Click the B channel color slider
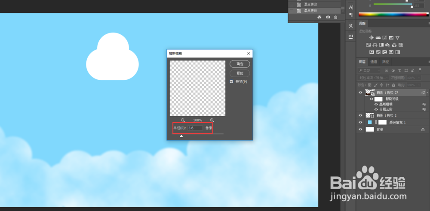 click(x=412, y=6)
